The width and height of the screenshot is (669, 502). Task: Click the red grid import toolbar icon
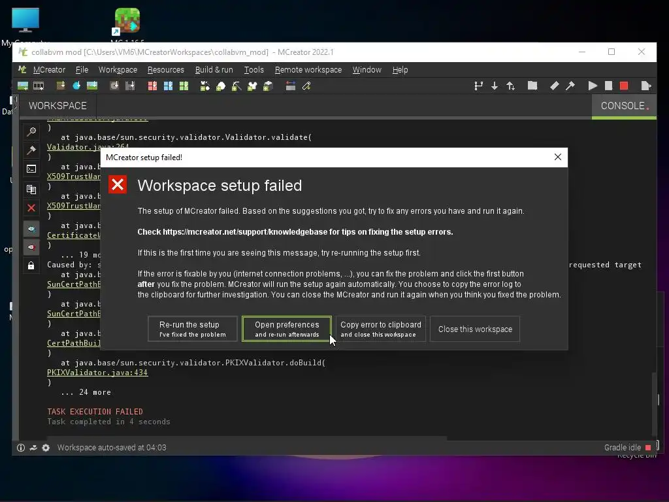coord(152,86)
